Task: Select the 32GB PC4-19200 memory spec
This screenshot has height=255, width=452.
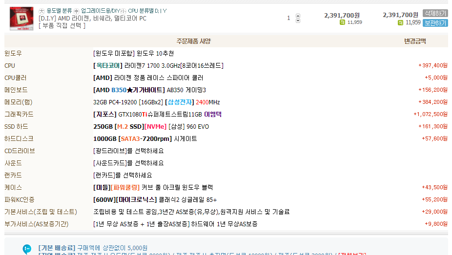Action: pos(157,102)
